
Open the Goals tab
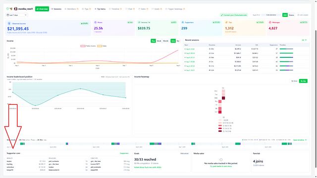(x=157, y=9)
